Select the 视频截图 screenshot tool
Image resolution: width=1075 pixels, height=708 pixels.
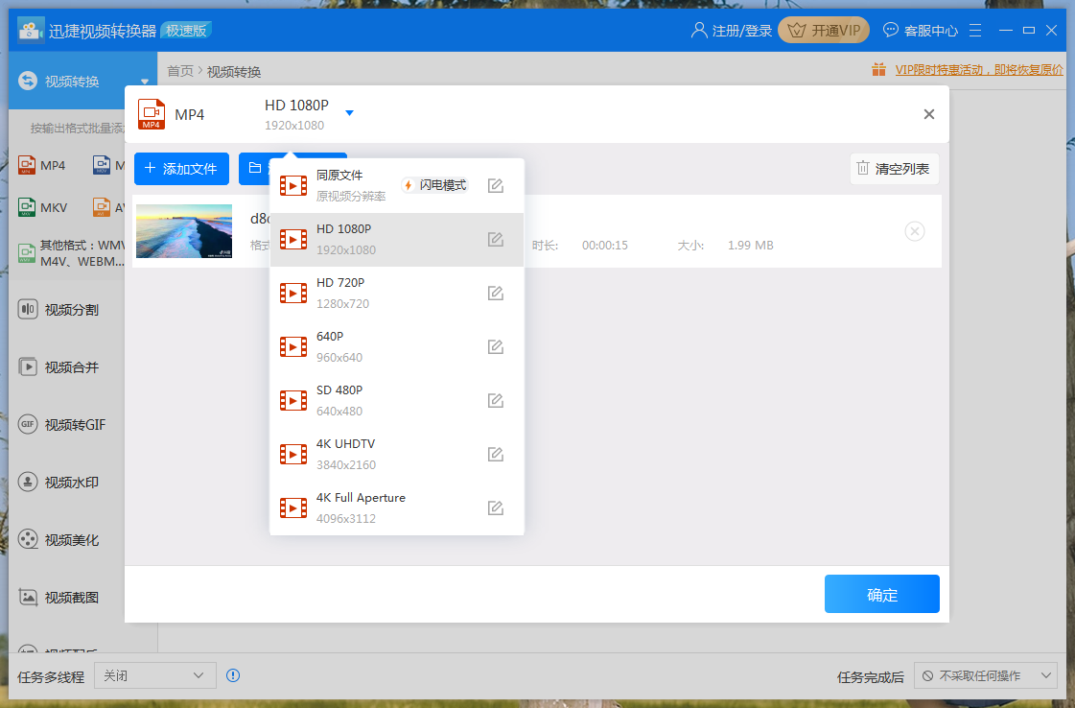pyautogui.click(x=58, y=597)
